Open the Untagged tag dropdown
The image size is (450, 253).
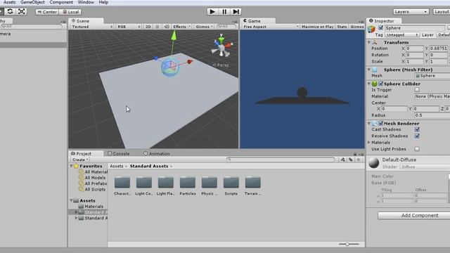401,34
